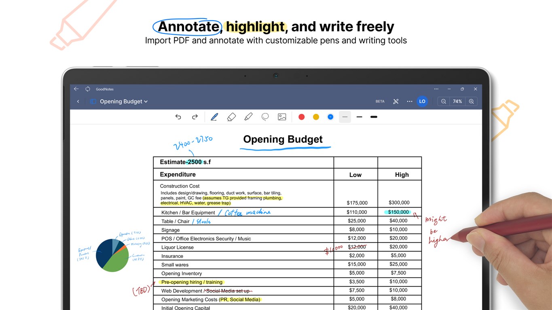Activate the Lasso selection tool
The image size is (552, 310).
pos(265,117)
